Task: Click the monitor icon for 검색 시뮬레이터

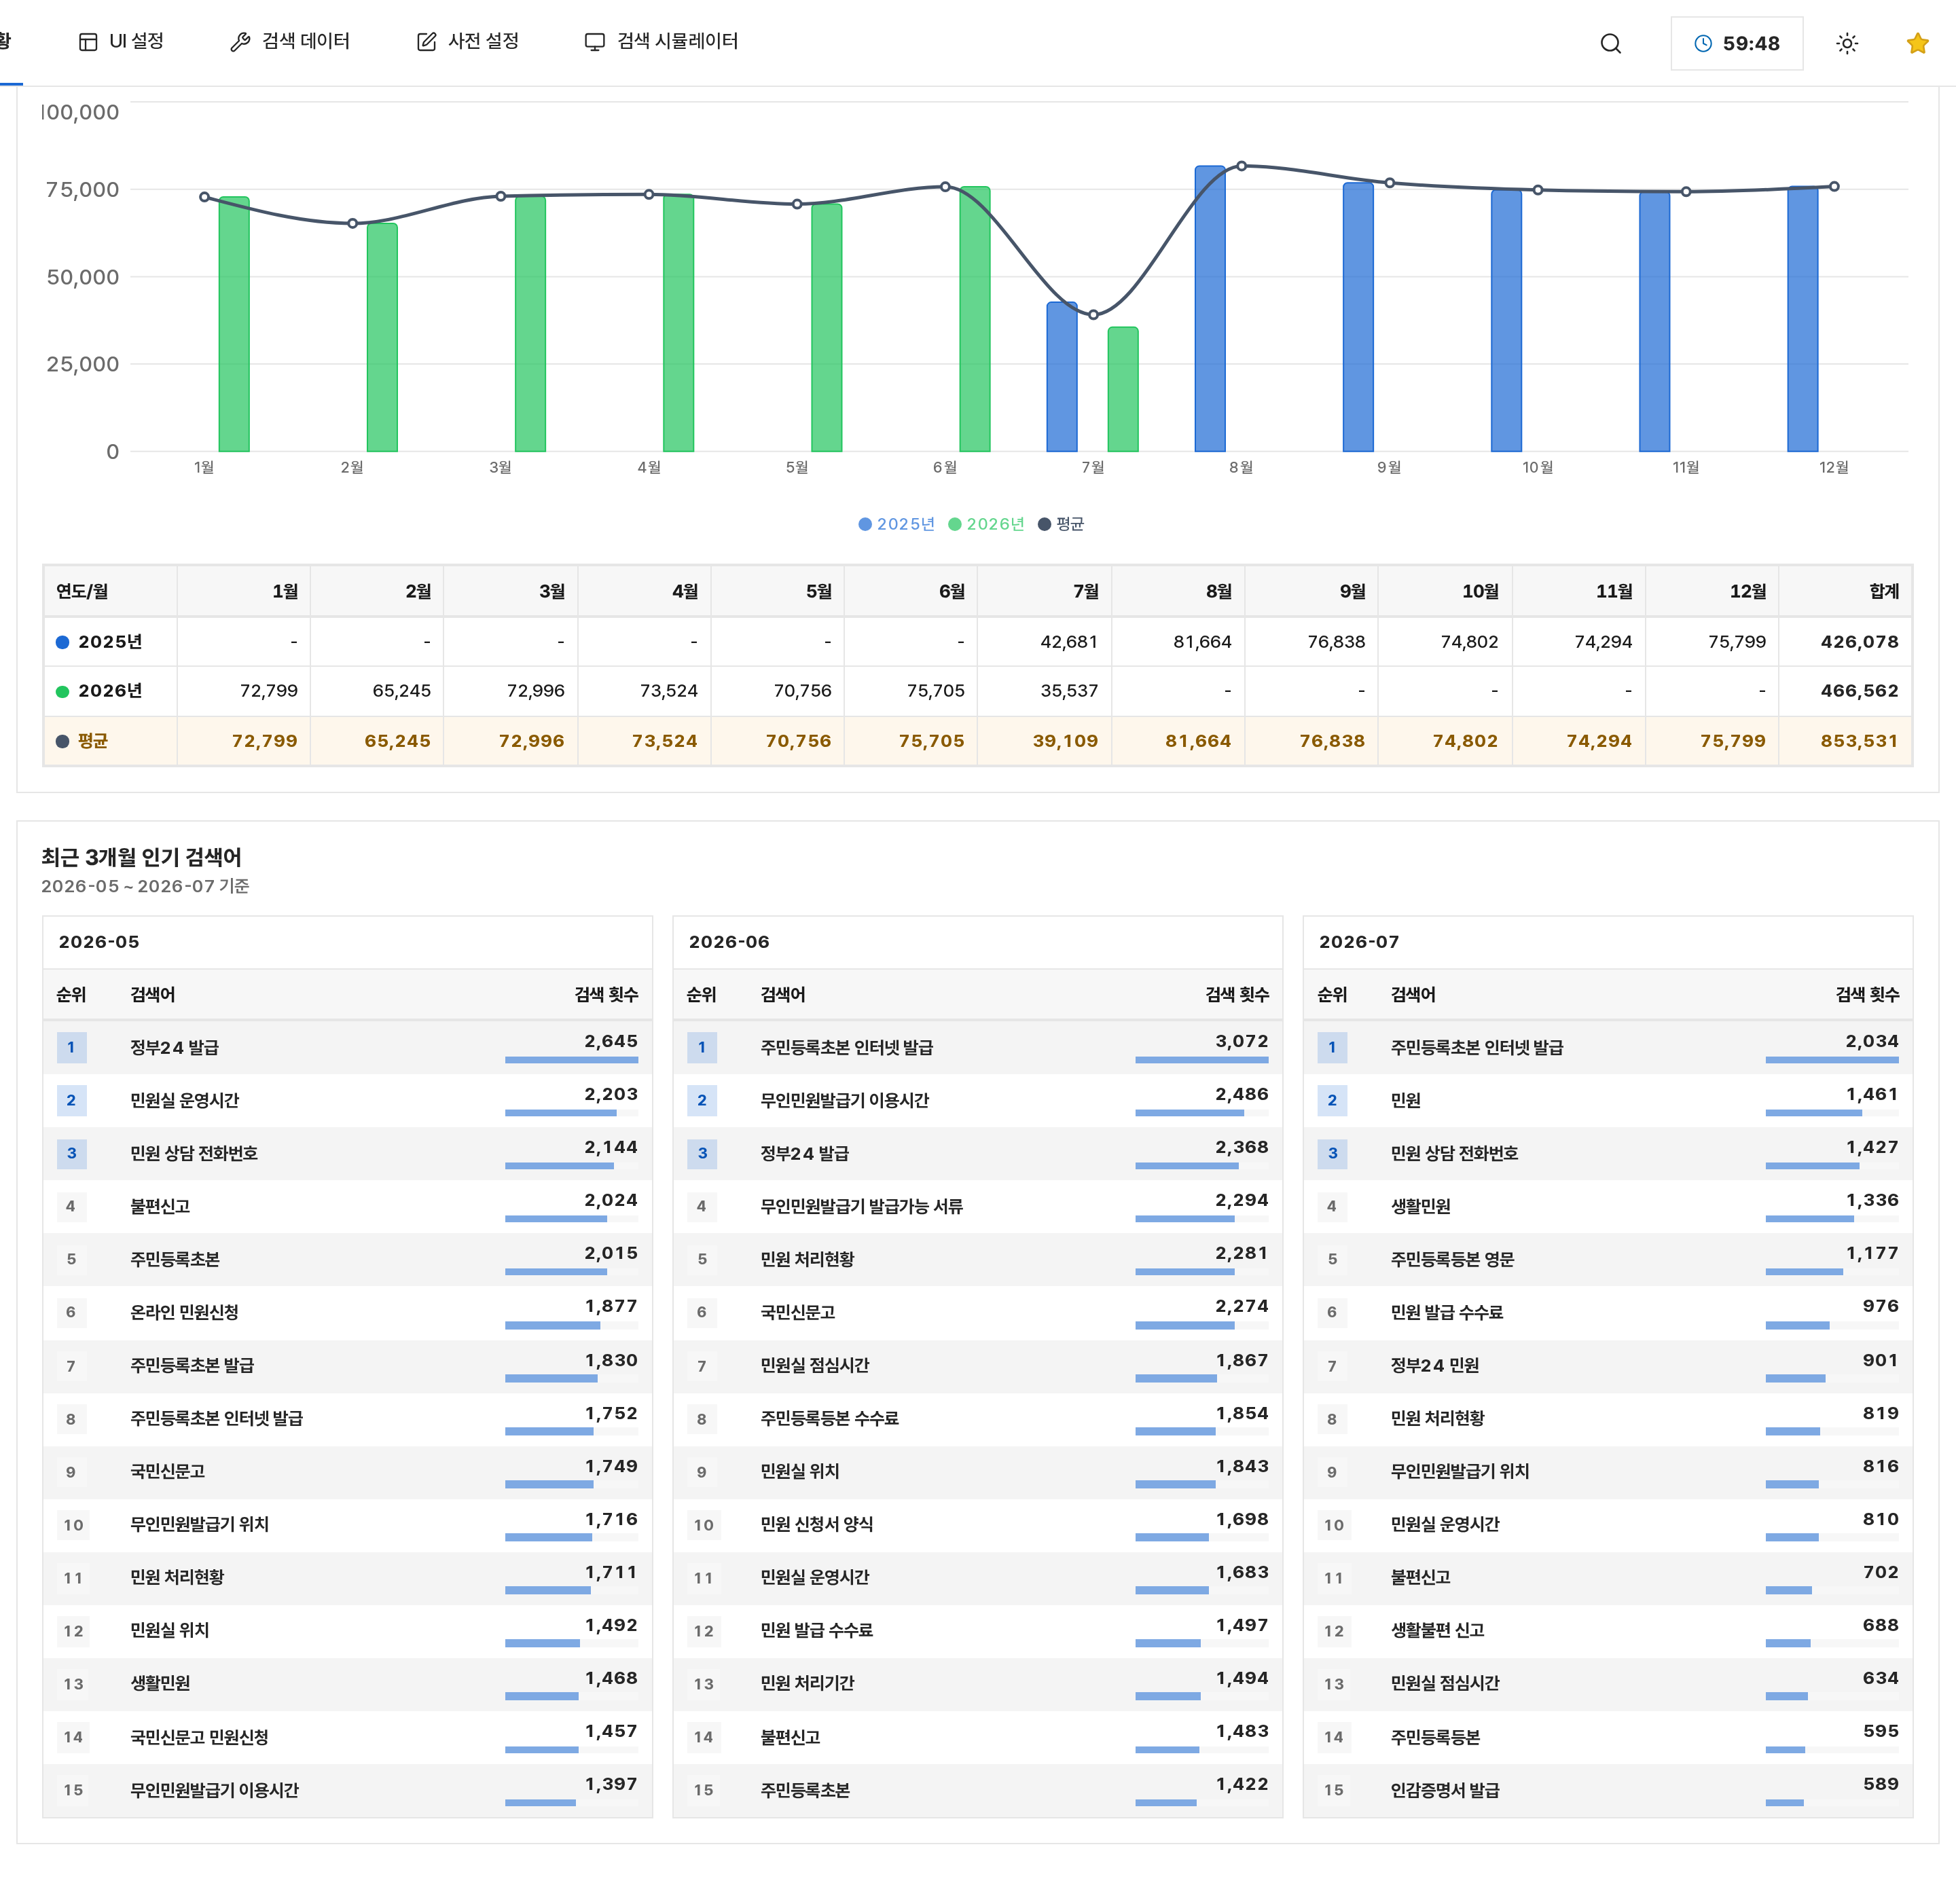Action: click(595, 41)
